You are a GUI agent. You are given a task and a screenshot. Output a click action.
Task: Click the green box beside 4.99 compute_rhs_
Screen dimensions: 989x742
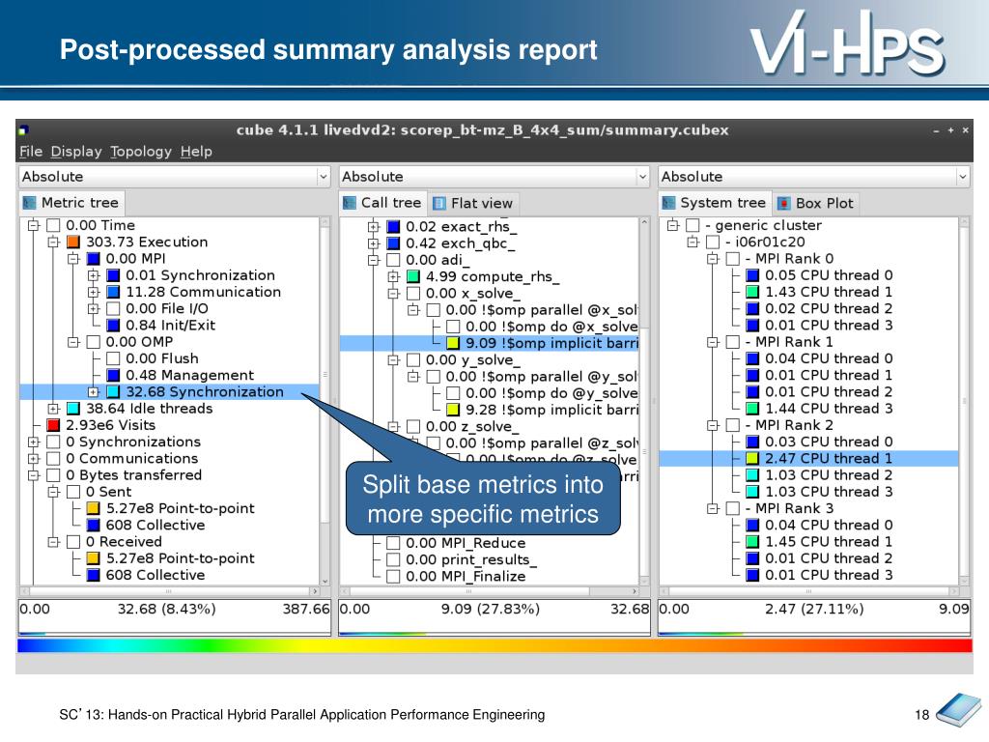tap(413, 276)
